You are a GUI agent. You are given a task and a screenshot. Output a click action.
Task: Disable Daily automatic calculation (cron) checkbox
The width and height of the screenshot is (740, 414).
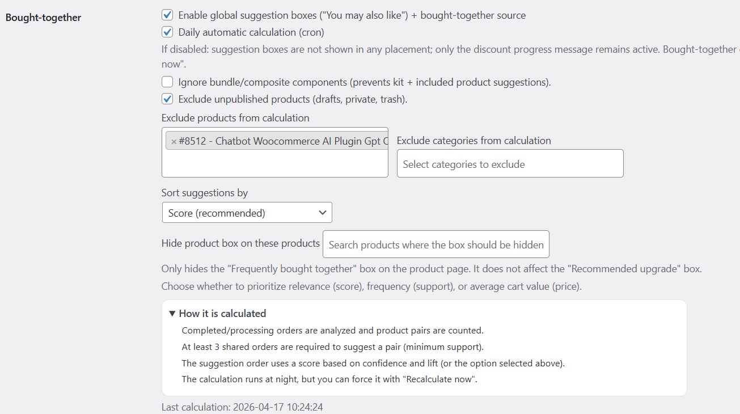pos(167,32)
